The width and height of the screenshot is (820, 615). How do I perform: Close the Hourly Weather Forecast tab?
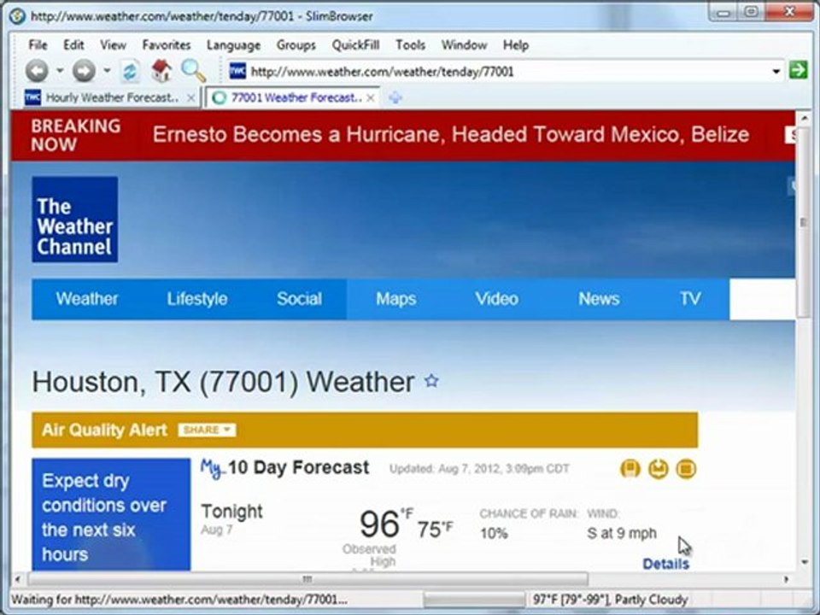point(191,97)
